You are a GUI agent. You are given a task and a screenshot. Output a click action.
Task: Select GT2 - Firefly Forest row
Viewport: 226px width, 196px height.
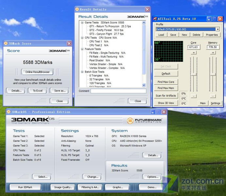tap(106, 30)
